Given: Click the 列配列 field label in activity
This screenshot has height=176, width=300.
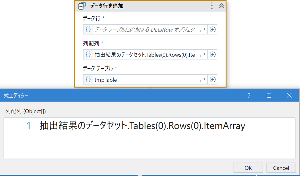Looking at the screenshot, I should pyautogui.click(x=91, y=44).
